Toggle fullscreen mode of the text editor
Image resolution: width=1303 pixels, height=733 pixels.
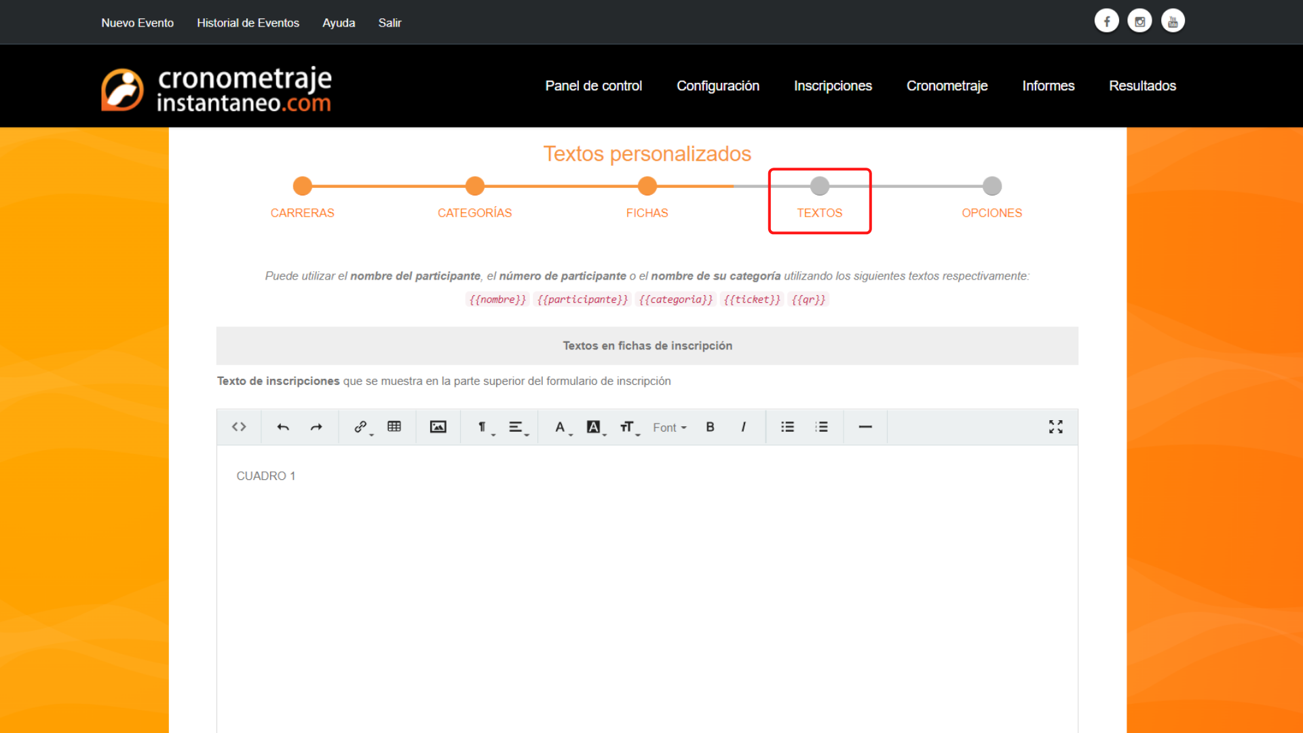tap(1056, 427)
